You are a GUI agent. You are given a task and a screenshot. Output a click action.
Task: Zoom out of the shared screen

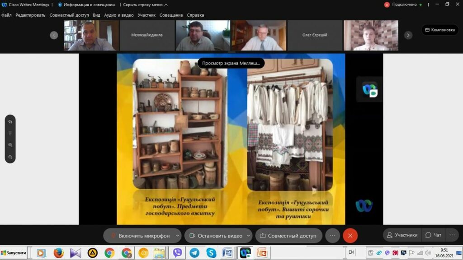(10, 157)
